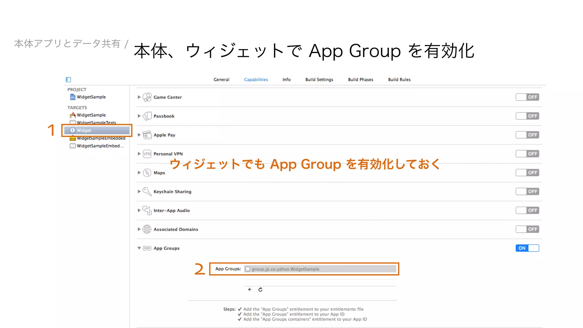Click the Apple Pay card icon

(x=147, y=135)
